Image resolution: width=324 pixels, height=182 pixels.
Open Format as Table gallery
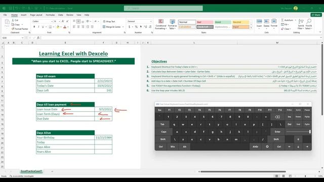(172, 24)
